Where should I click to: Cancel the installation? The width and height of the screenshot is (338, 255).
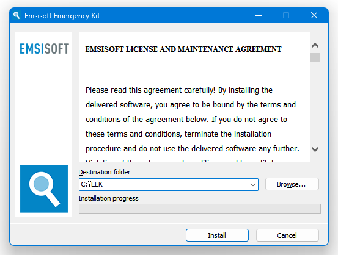[287, 235]
